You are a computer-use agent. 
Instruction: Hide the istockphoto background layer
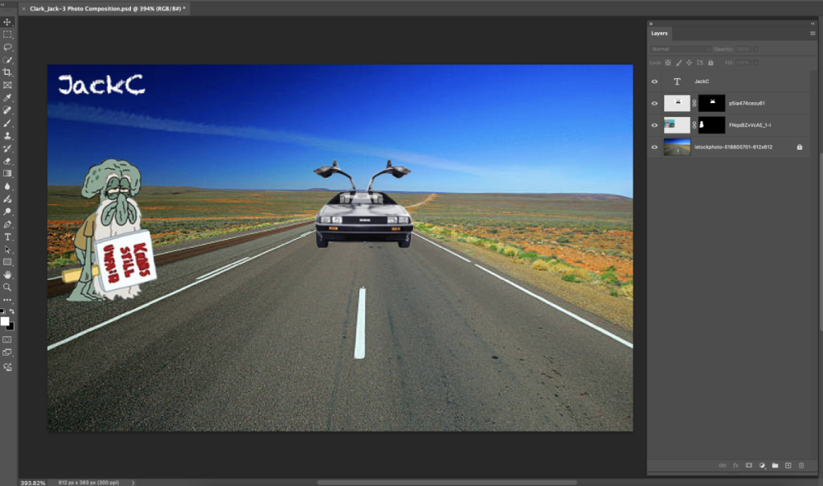[654, 147]
